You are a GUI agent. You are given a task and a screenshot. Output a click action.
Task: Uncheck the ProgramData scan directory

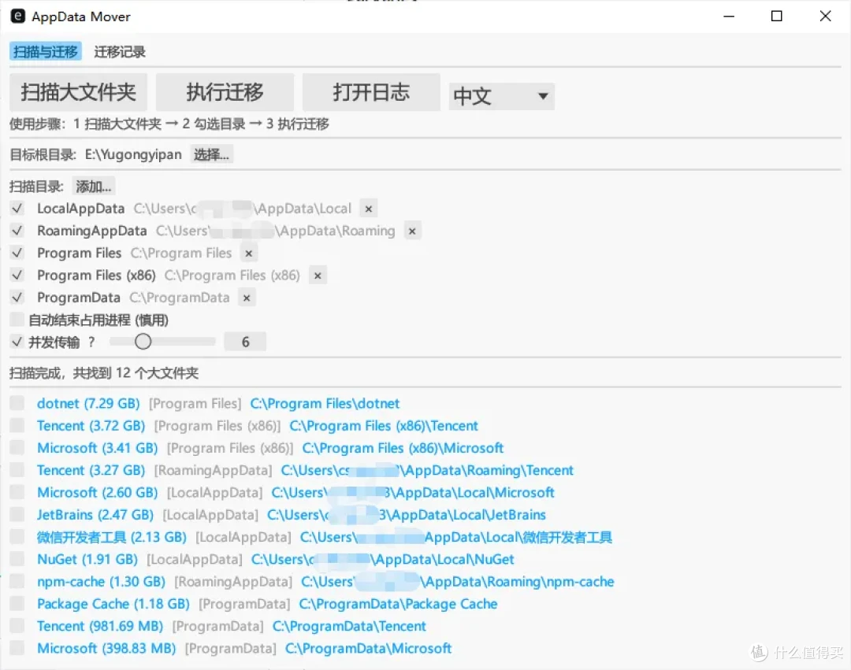coord(17,297)
